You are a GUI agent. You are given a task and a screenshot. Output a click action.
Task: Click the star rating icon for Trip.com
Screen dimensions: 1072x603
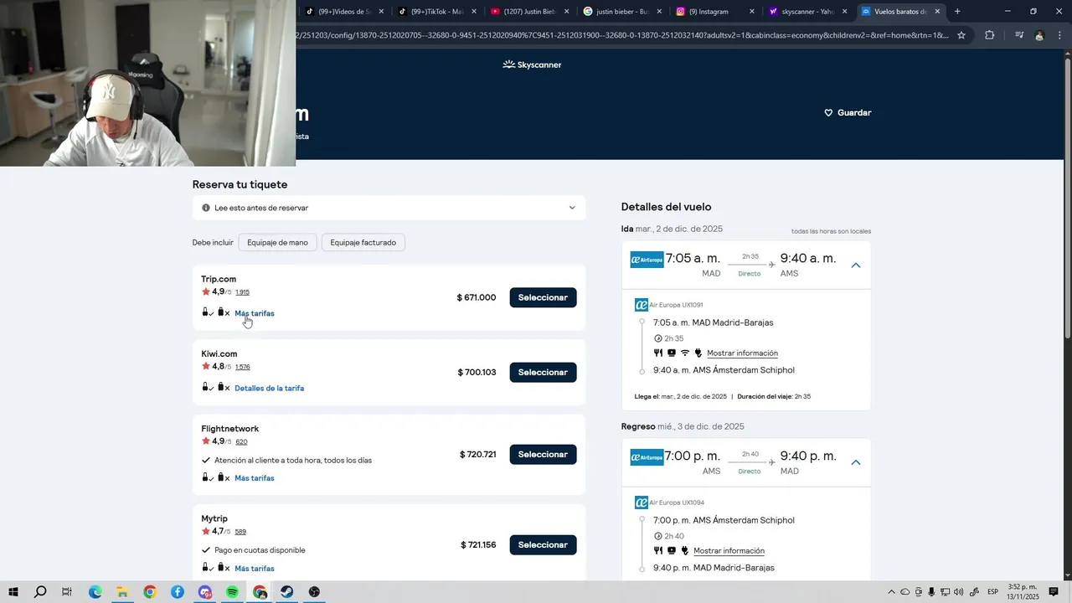(206, 291)
